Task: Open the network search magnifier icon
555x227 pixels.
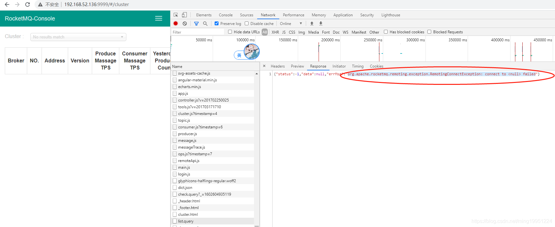Action: coord(205,23)
